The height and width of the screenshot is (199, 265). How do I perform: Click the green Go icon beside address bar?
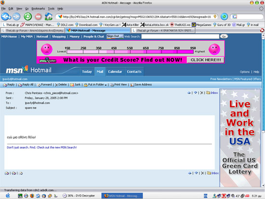(x=224, y=16)
